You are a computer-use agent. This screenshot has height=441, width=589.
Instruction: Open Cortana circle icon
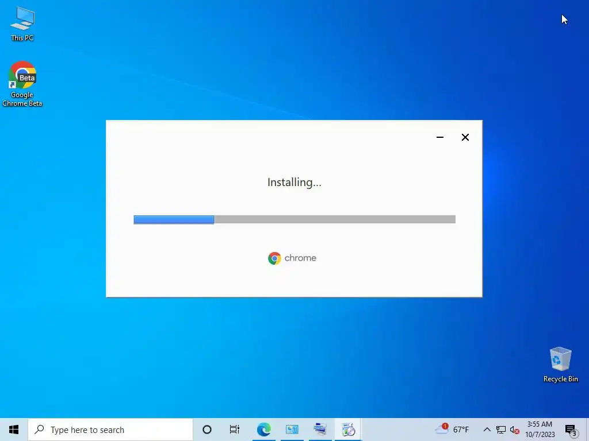tap(207, 430)
